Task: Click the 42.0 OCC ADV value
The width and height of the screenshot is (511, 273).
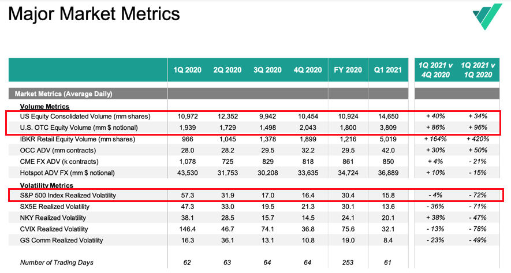Action: point(388,150)
